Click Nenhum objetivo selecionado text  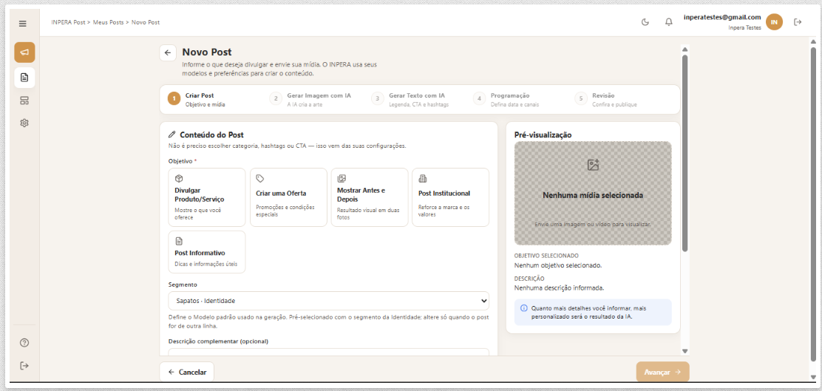[558, 265]
